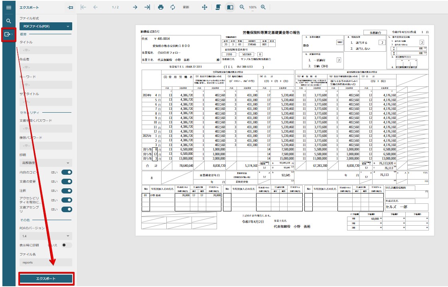The width and height of the screenshot is (448, 287).
Task: Toggle the 内容のコピー switch
Action: (67, 172)
